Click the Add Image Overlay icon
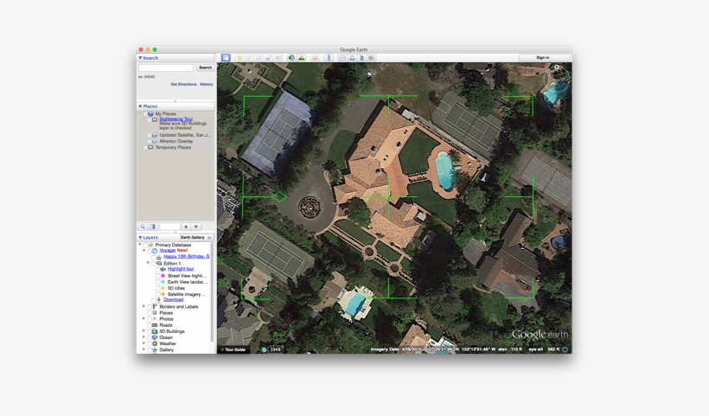 (269, 58)
